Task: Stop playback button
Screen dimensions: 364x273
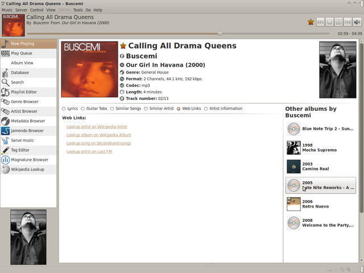Action: tap(329, 22)
